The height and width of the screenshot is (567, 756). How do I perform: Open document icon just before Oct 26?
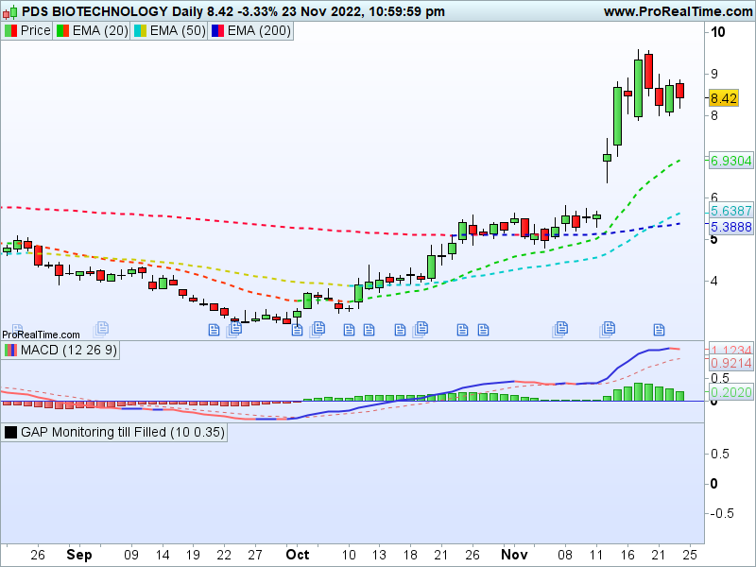(x=462, y=330)
